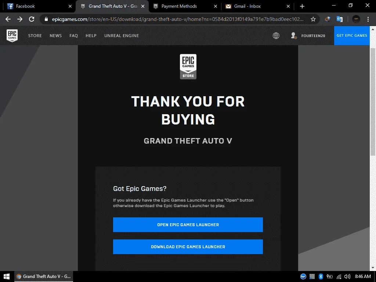Reload the Epic Games page

(x=32, y=19)
